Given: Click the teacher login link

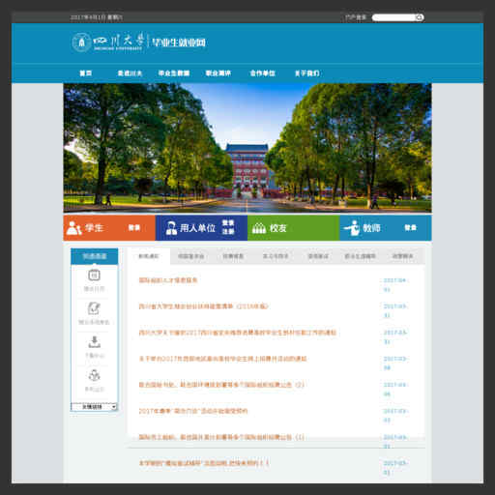Looking at the screenshot, I should tap(411, 228).
